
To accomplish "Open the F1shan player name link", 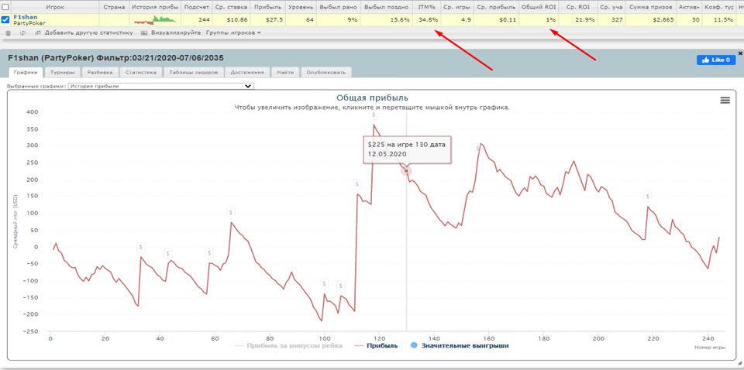I will point(25,16).
